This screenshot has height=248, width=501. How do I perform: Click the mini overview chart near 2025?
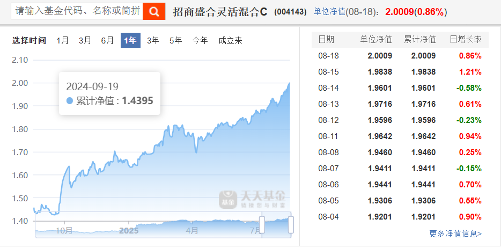129,230
